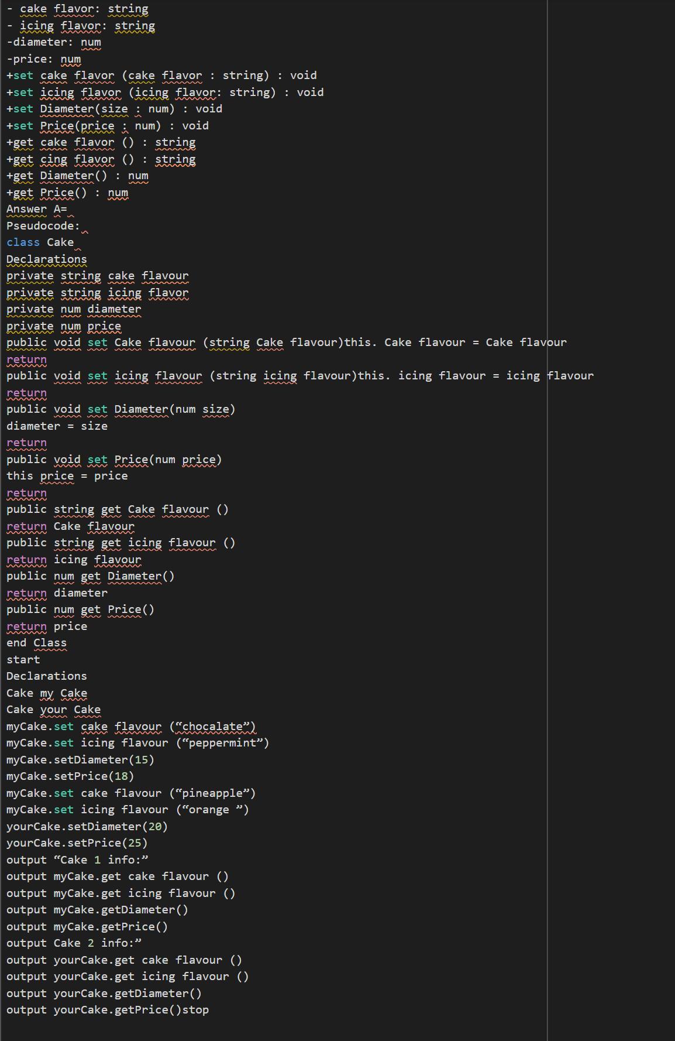Click 'public string get icing flavour ()'
Image resolution: width=675 pixels, height=1041 pixels.
(121, 543)
